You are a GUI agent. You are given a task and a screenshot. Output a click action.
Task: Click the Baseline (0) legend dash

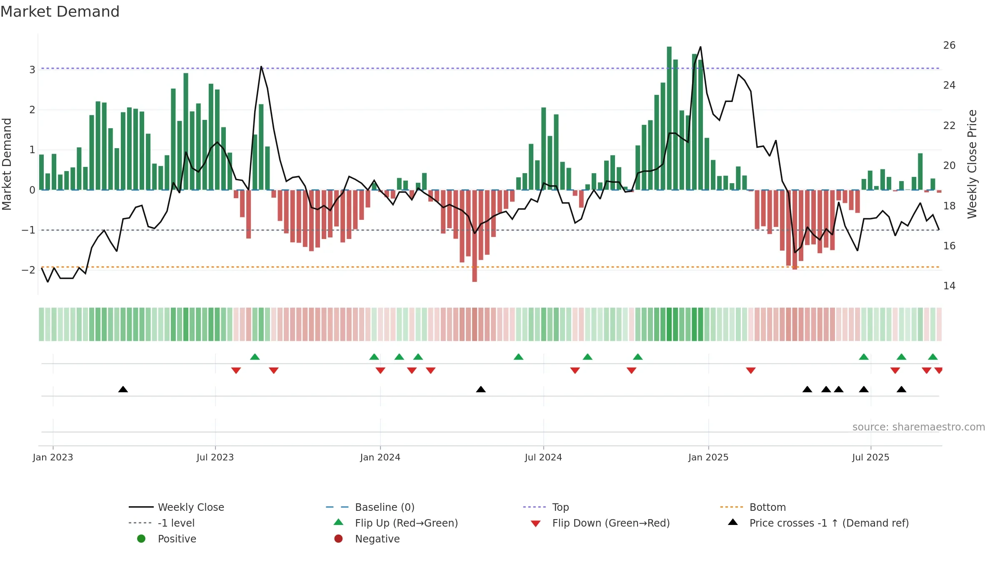click(x=337, y=507)
